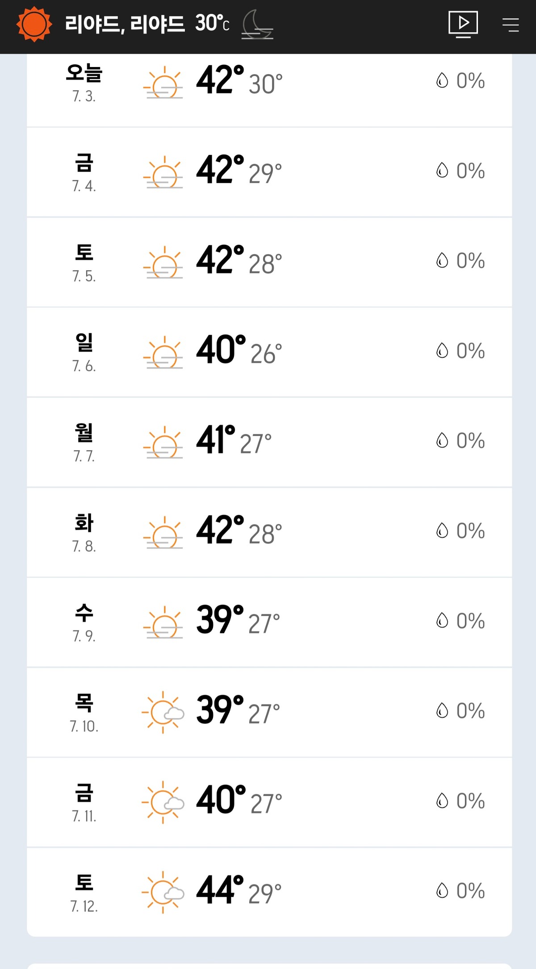Click raindrop icon in 7. 9. row

pyautogui.click(x=442, y=621)
